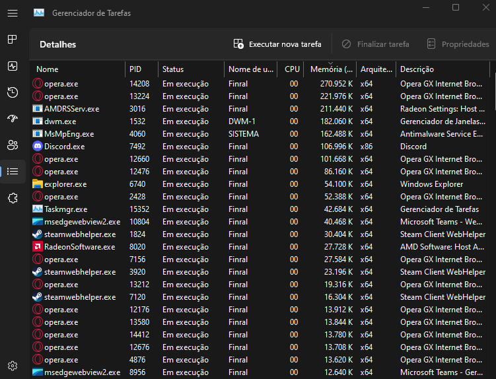
Task: Select opera.exe name with PID 13212
Action: [x=61, y=285]
